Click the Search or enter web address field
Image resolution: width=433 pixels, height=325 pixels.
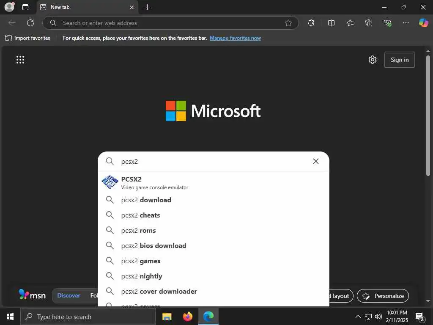pyautogui.click(x=170, y=23)
